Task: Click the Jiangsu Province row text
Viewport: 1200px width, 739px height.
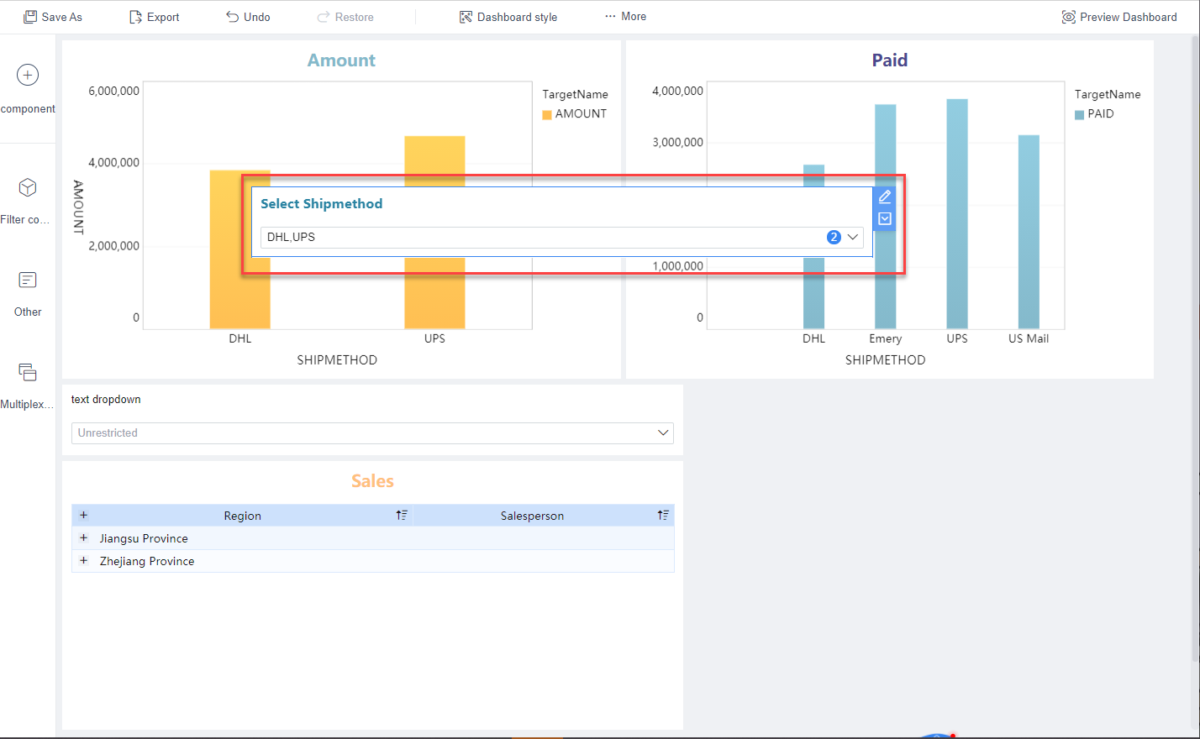Action: coord(144,538)
